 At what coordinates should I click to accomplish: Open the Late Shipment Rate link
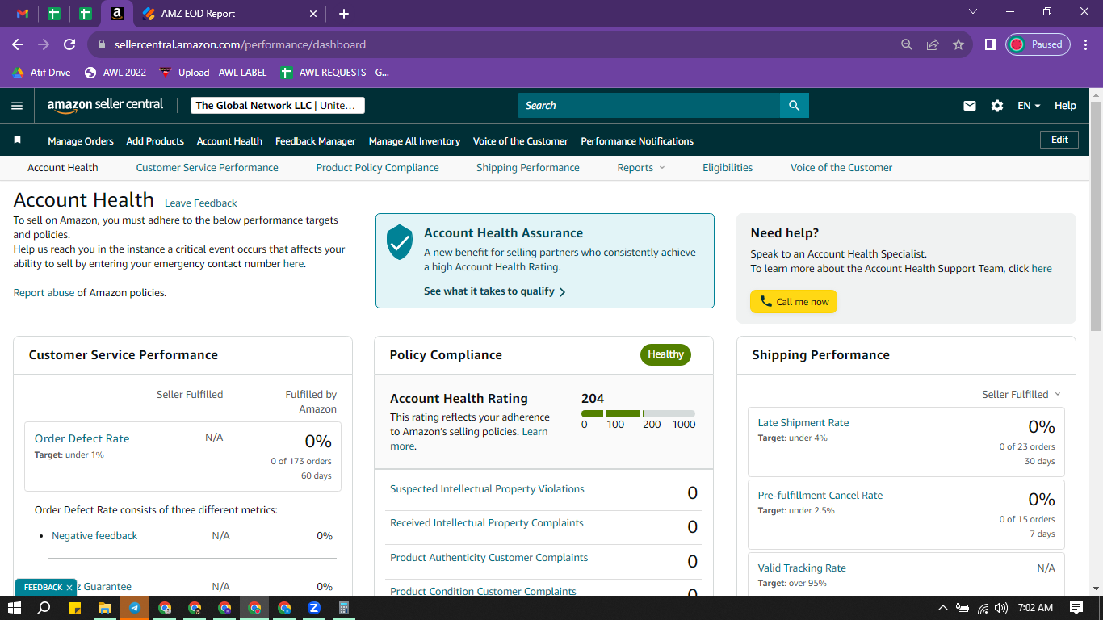[803, 423]
